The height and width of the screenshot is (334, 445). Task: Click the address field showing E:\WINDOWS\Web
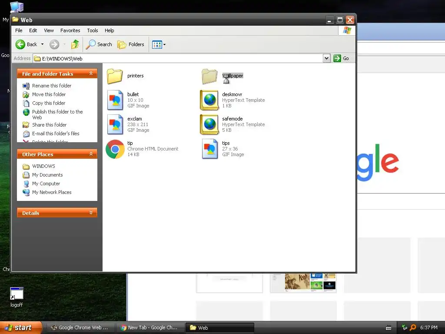point(178,59)
